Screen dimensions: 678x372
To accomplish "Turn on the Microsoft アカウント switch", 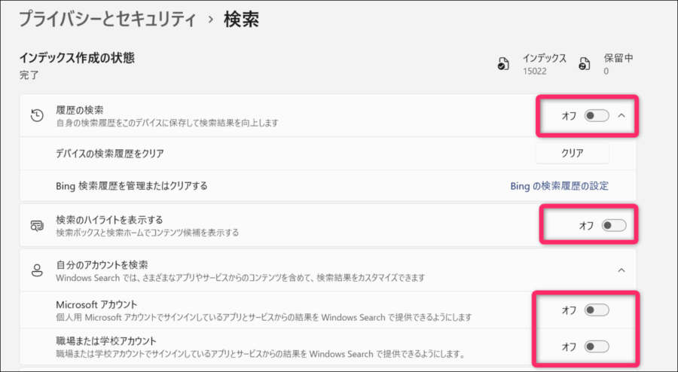I will 597,310.
